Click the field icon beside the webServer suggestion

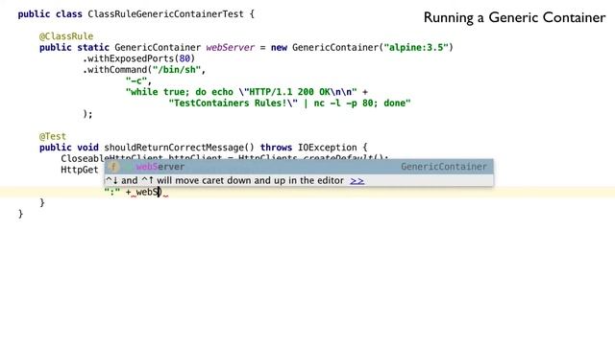(x=113, y=167)
